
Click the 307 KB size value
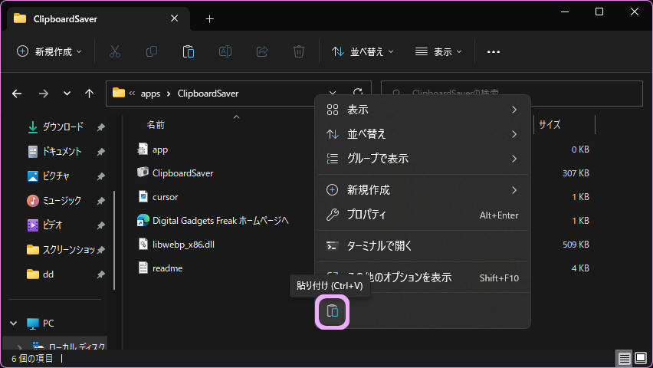pos(576,173)
